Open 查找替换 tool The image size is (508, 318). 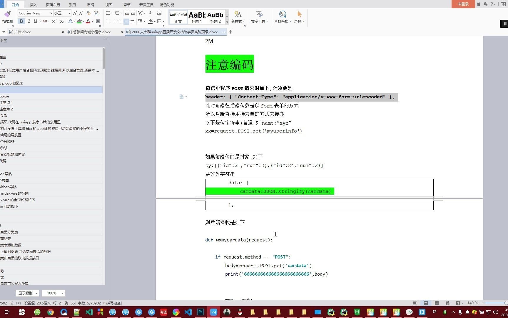(x=283, y=17)
